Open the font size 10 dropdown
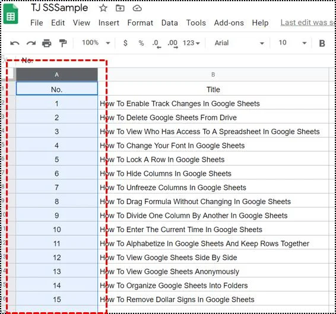 pyautogui.click(x=293, y=43)
